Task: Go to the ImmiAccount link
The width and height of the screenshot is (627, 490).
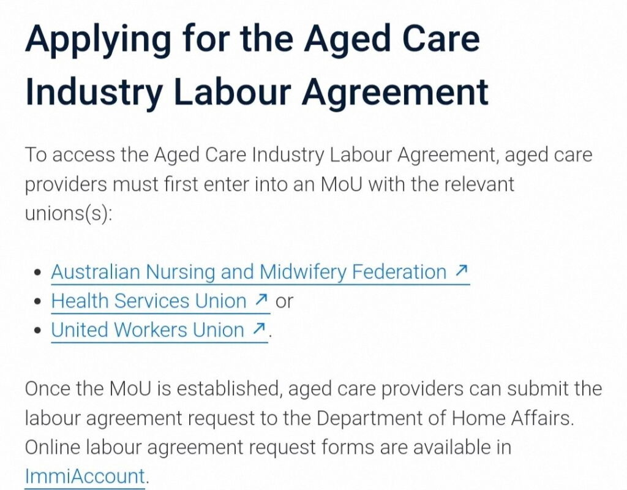Action: [x=85, y=476]
